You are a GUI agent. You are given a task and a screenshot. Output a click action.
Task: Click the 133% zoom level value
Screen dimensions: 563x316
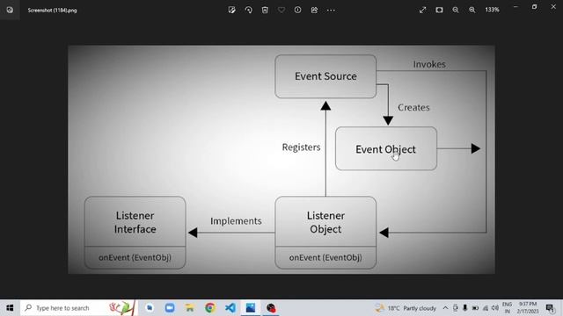point(492,10)
